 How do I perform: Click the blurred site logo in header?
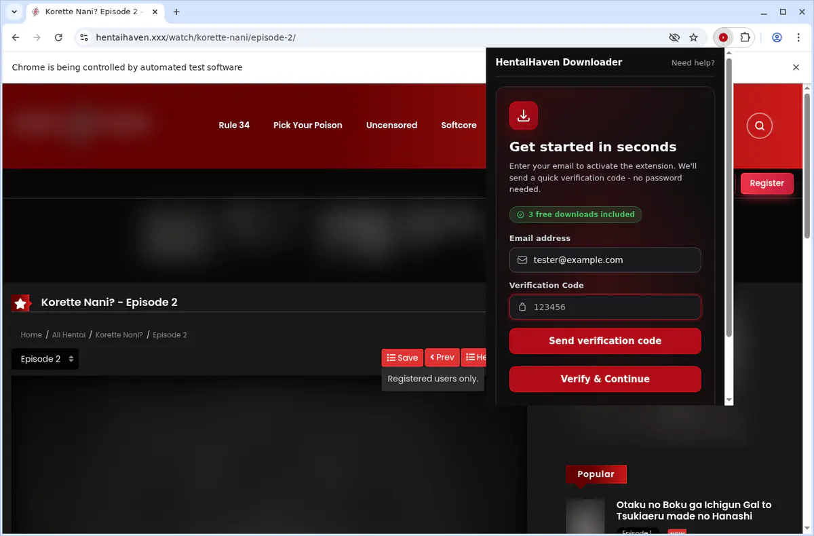pos(80,124)
